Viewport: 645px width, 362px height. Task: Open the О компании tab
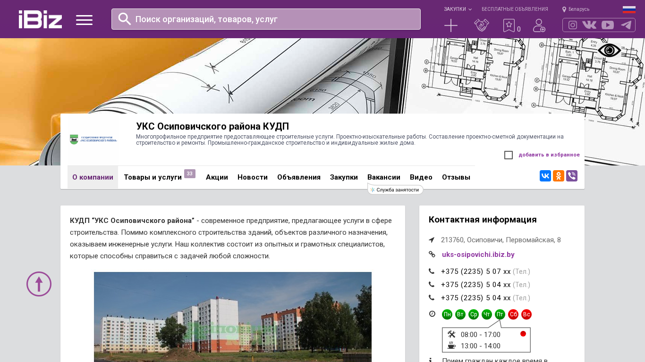click(93, 177)
